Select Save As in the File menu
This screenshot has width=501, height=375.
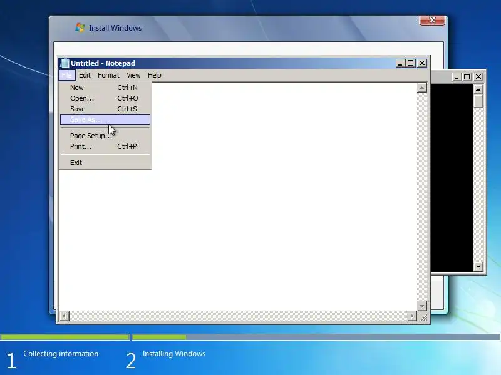(105, 119)
